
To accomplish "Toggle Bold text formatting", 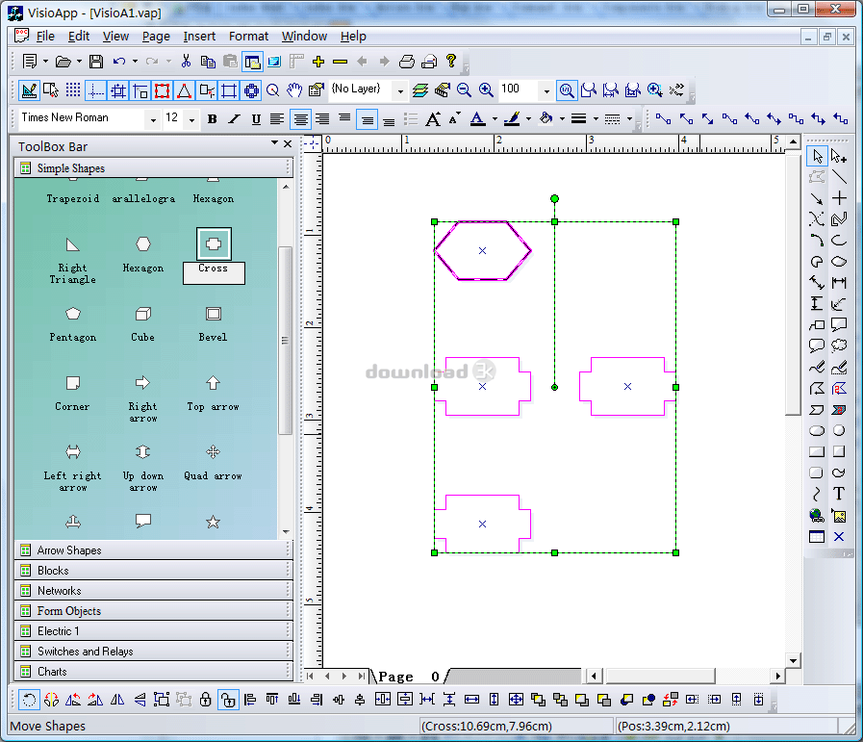I will (x=212, y=119).
